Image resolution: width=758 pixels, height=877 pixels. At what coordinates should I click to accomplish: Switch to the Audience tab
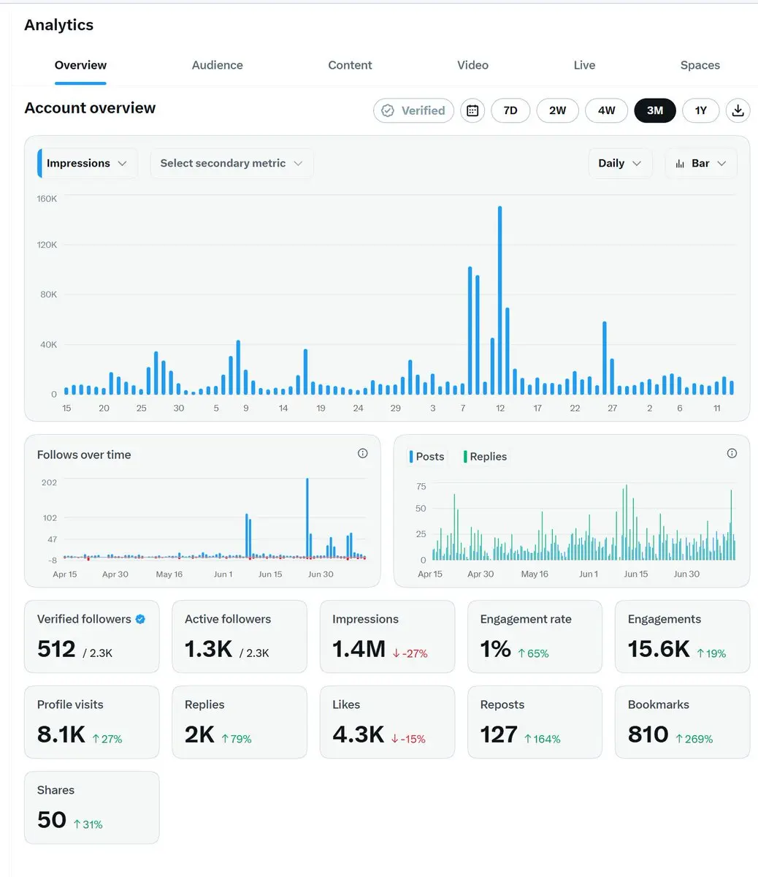point(218,65)
